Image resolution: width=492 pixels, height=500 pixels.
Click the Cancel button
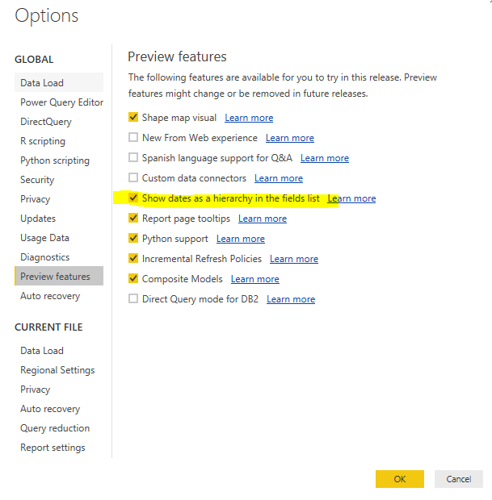458,479
